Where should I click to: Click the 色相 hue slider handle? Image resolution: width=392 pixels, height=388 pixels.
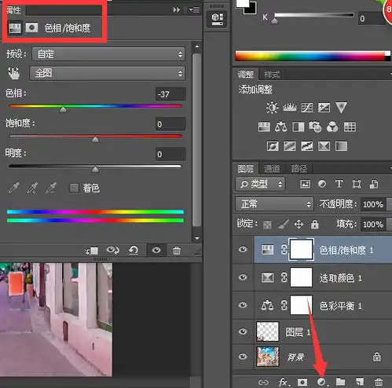click(x=63, y=109)
